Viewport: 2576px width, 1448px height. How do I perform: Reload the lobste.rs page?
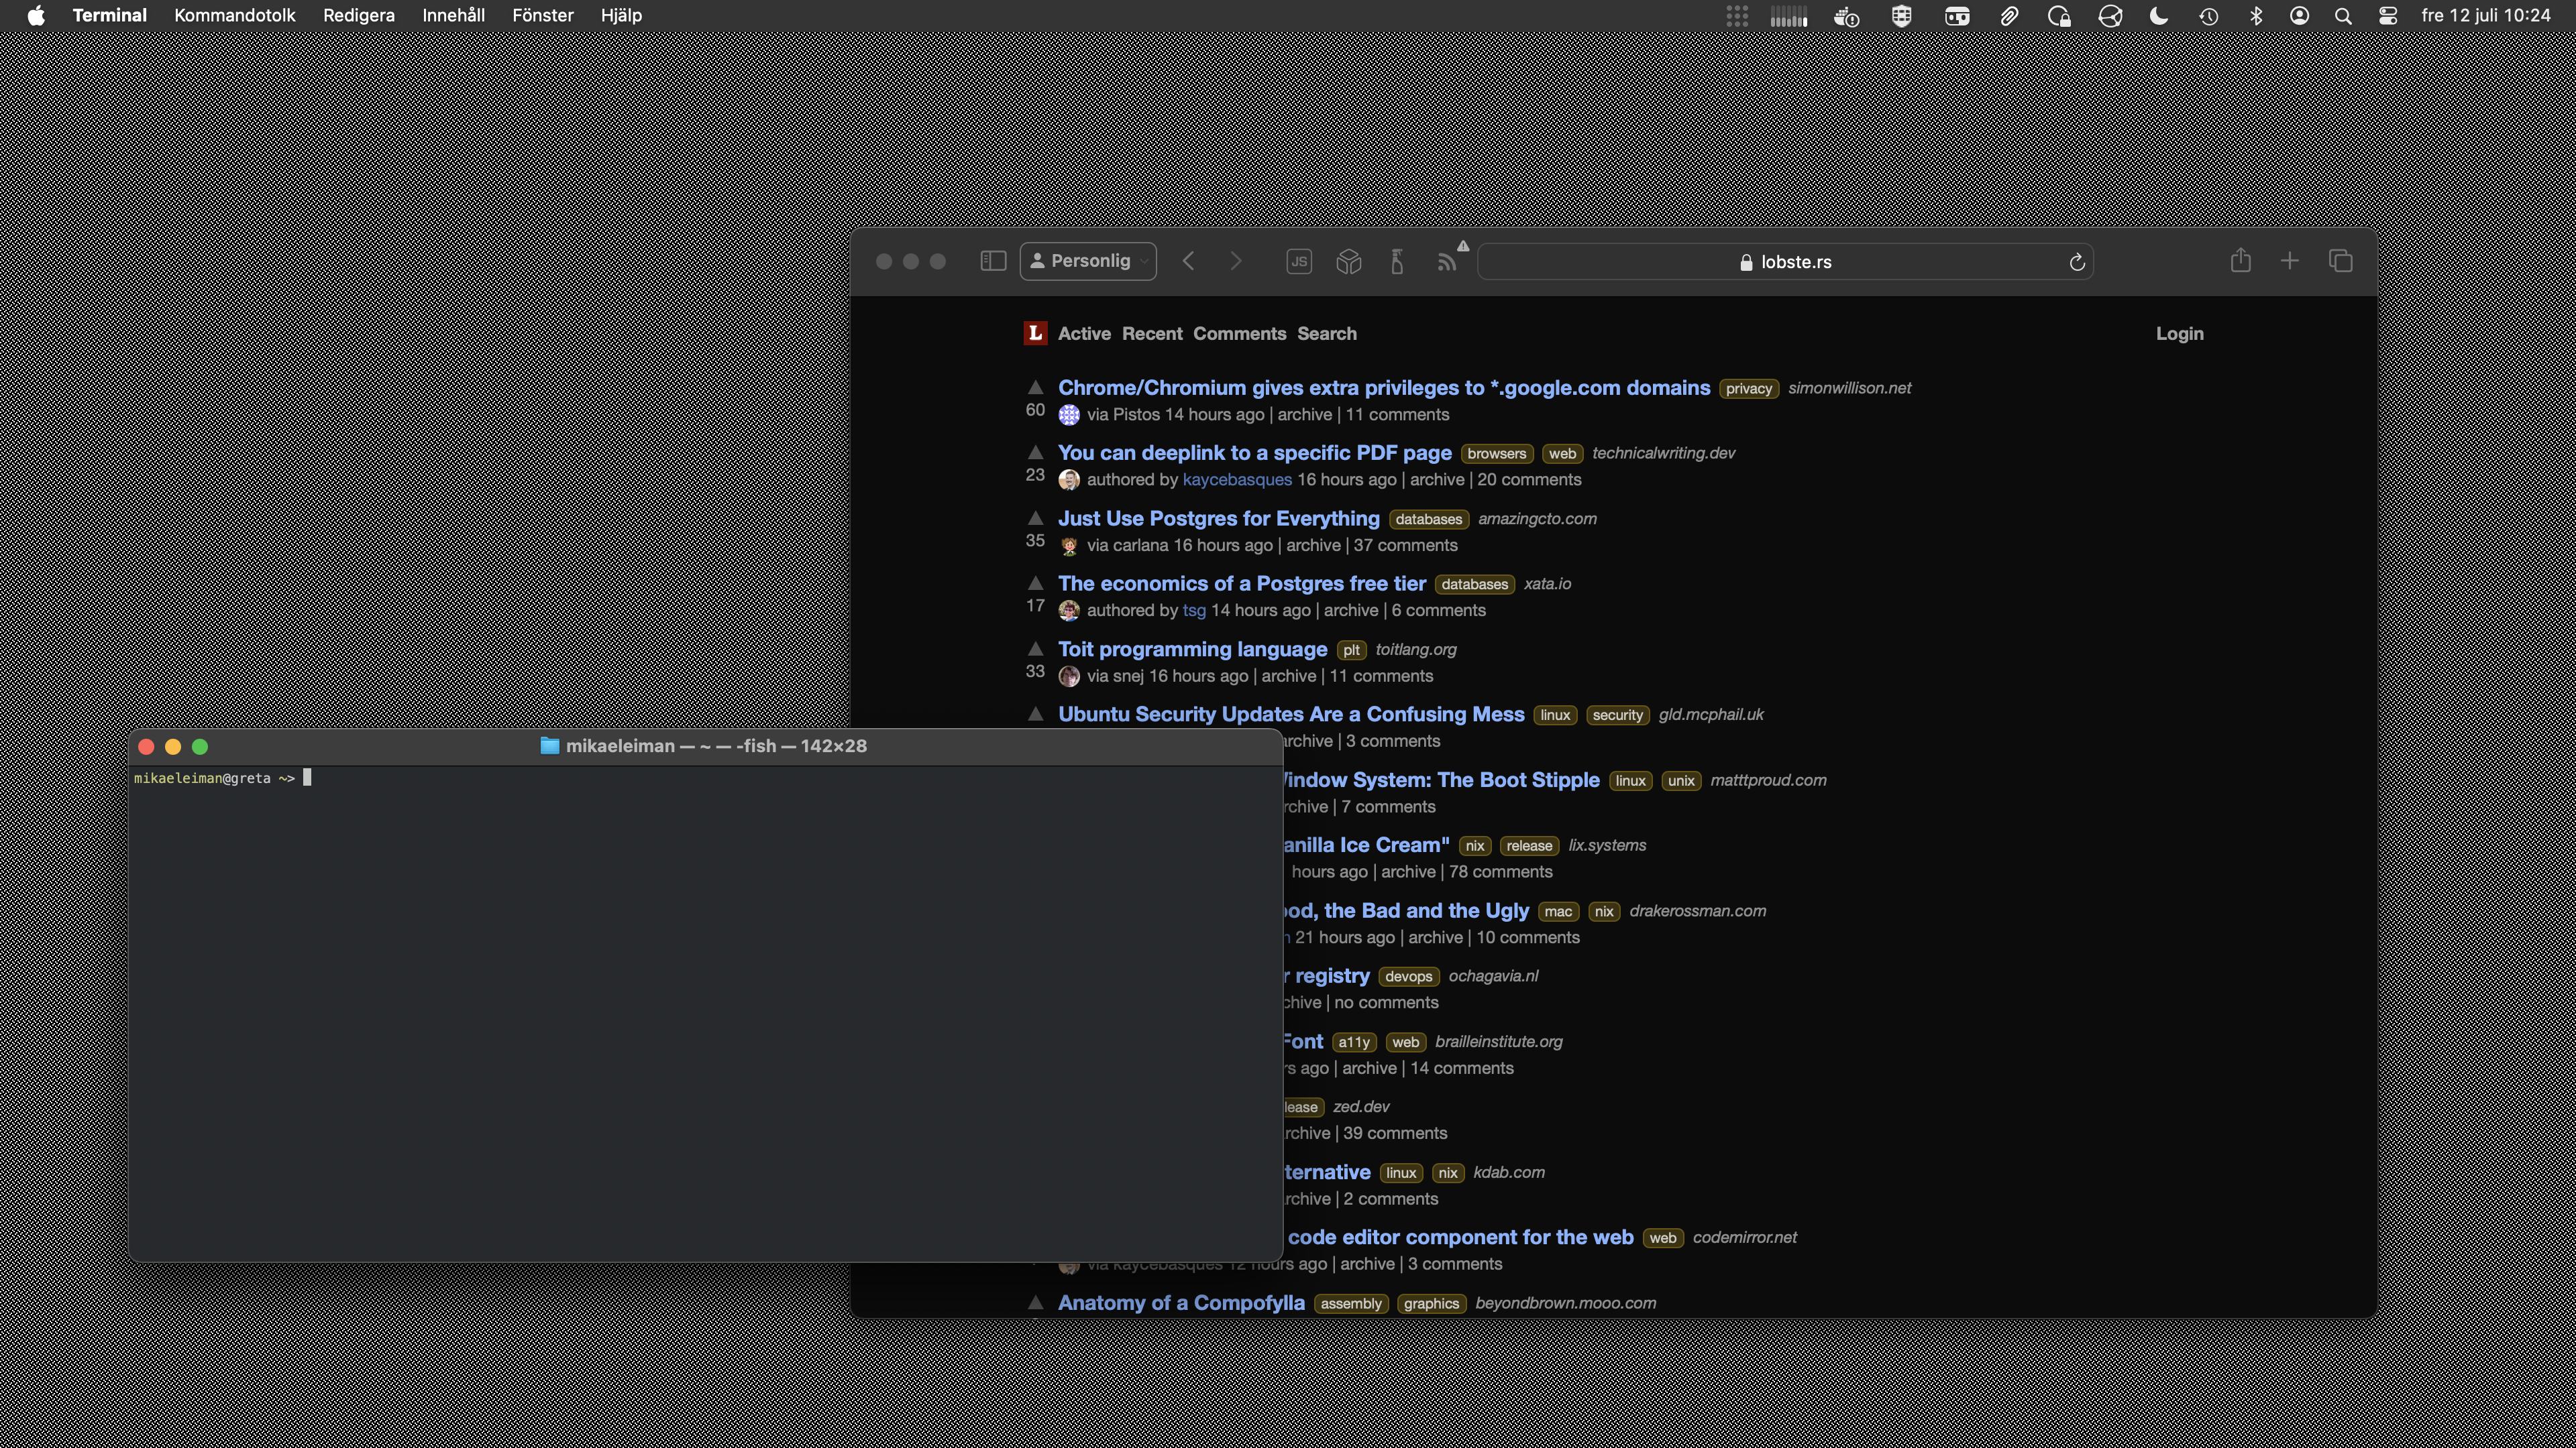[x=2076, y=262]
